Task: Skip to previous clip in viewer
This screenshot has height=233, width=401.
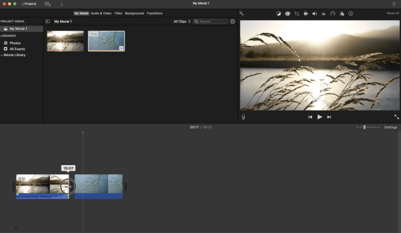Action: click(x=310, y=117)
